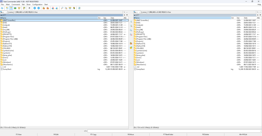The image size is (262, 136).
Task: Open Multi-rename tool icon
Action: point(66,8)
